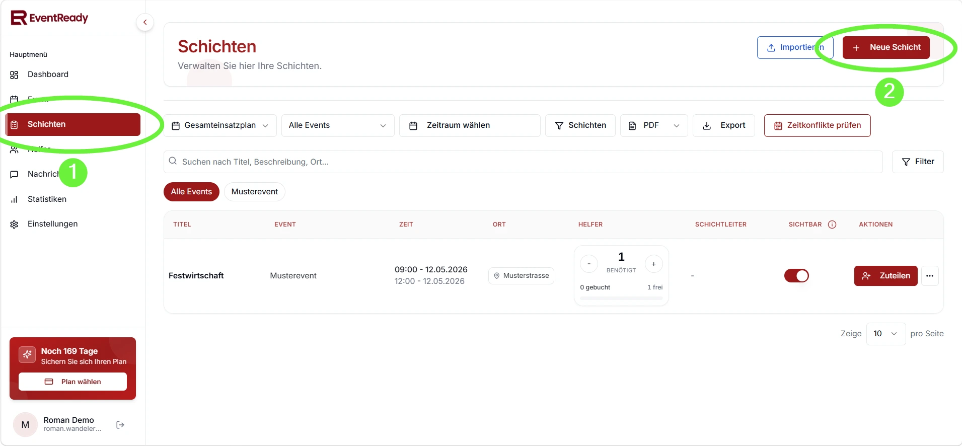The height and width of the screenshot is (446, 962).
Task: Open more actions menu for Festwirtschaft
Action: pyautogui.click(x=930, y=276)
